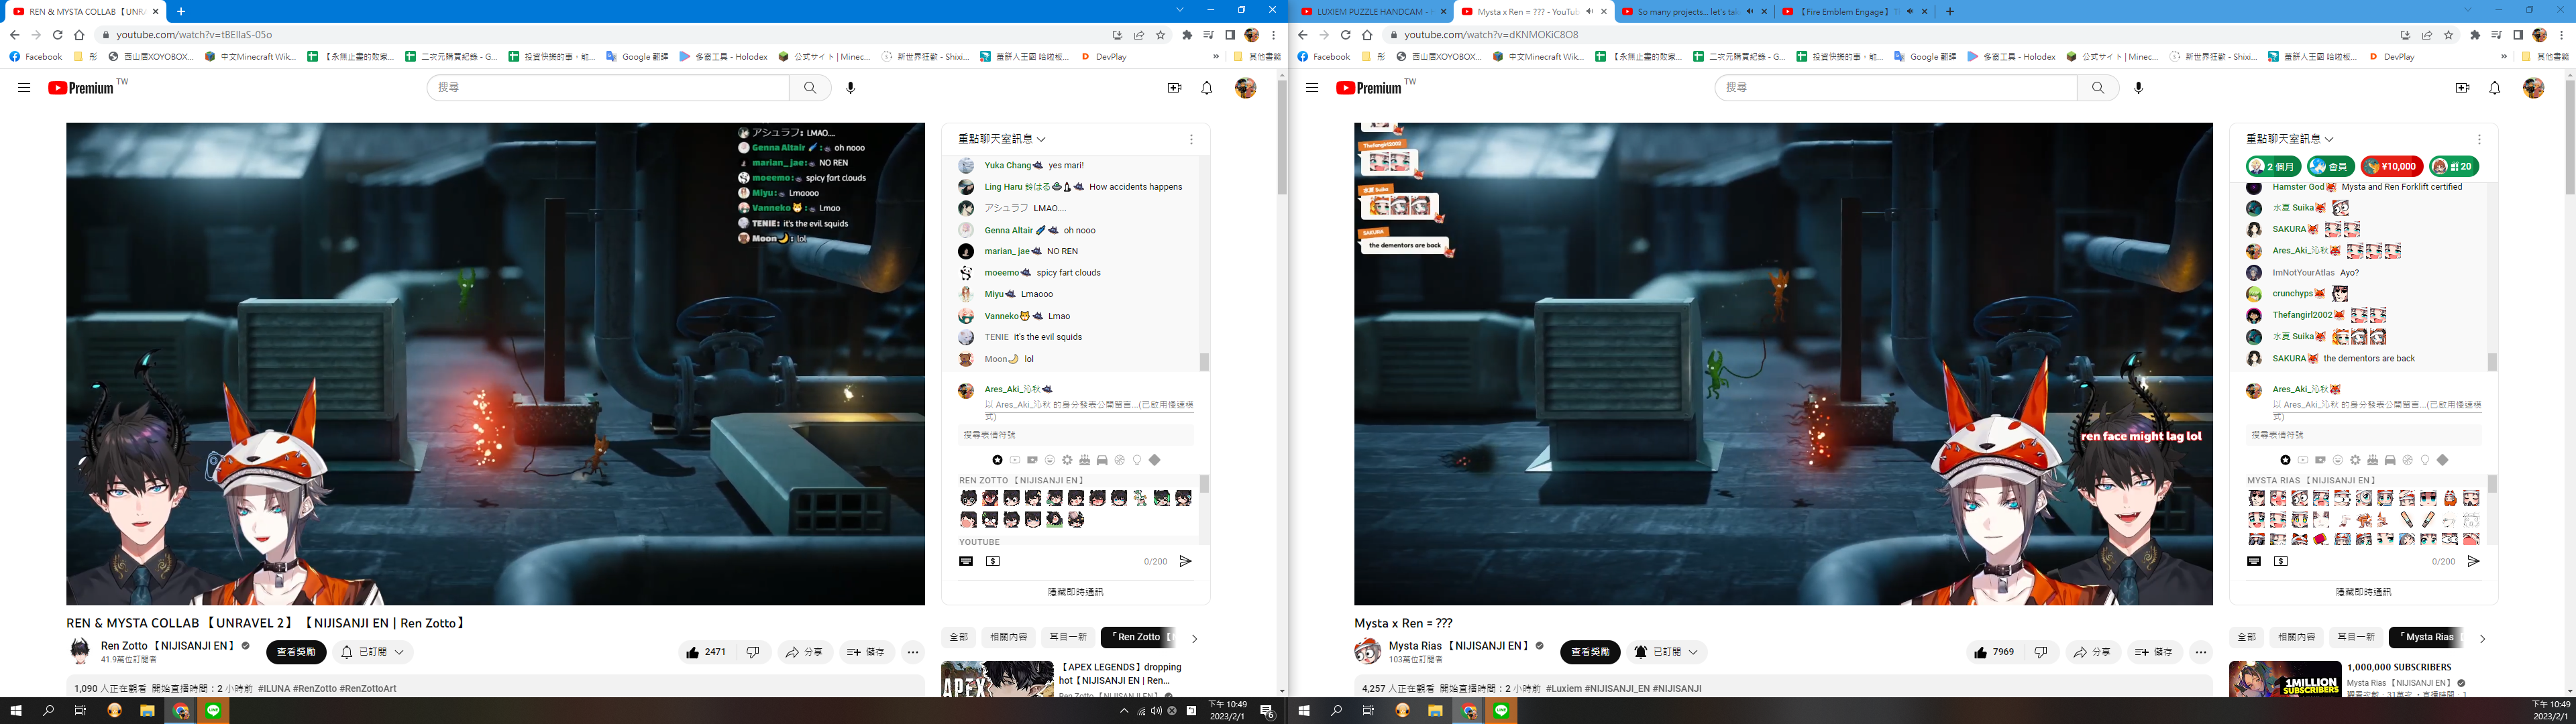
Task: Go to home page in right browser window
Action: click(x=1367, y=35)
